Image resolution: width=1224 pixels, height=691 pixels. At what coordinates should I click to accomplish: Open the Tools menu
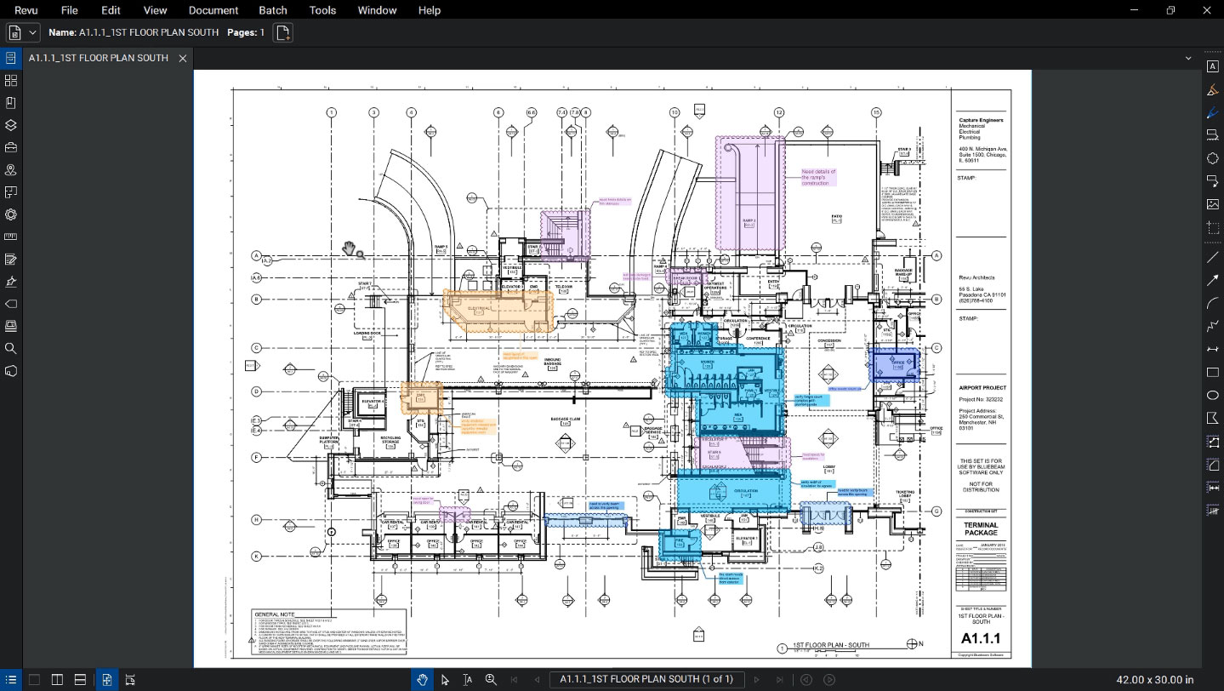pos(322,10)
